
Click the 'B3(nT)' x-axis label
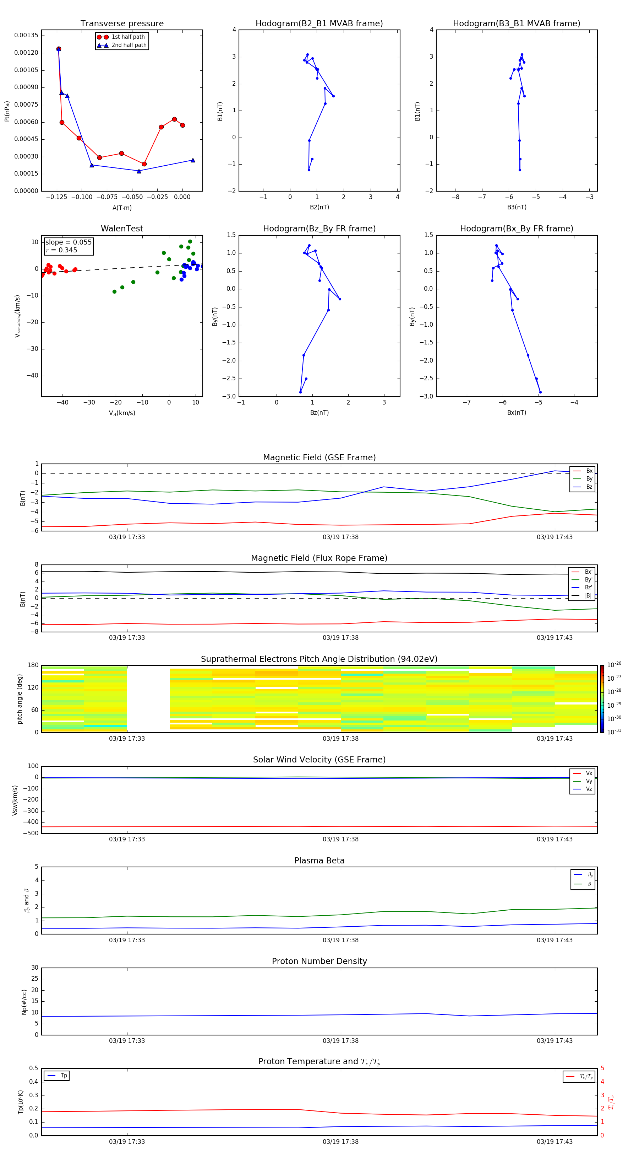tap(517, 207)
